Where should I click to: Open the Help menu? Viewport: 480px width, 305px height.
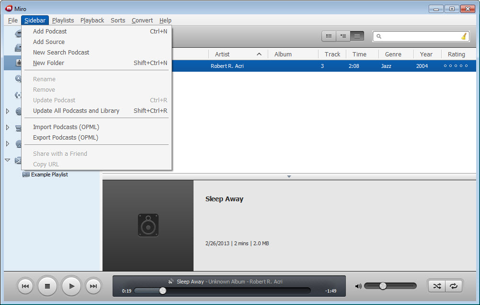165,21
